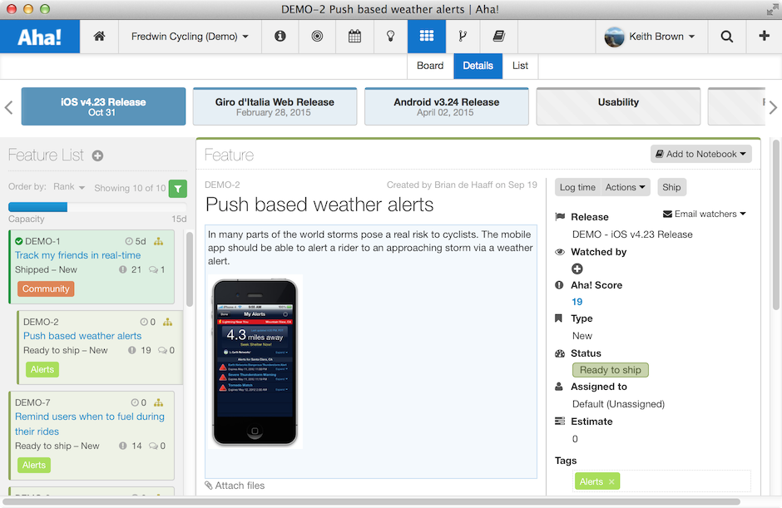Image resolution: width=782 pixels, height=508 pixels.
Task: Click the comments icon on DEMO-7 card
Action: 154,446
